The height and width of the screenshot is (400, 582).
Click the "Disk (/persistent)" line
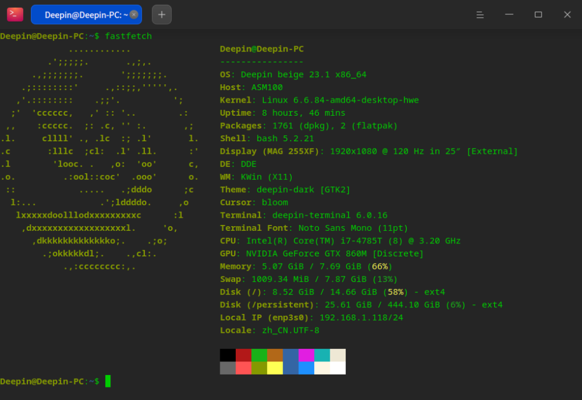pos(361,304)
